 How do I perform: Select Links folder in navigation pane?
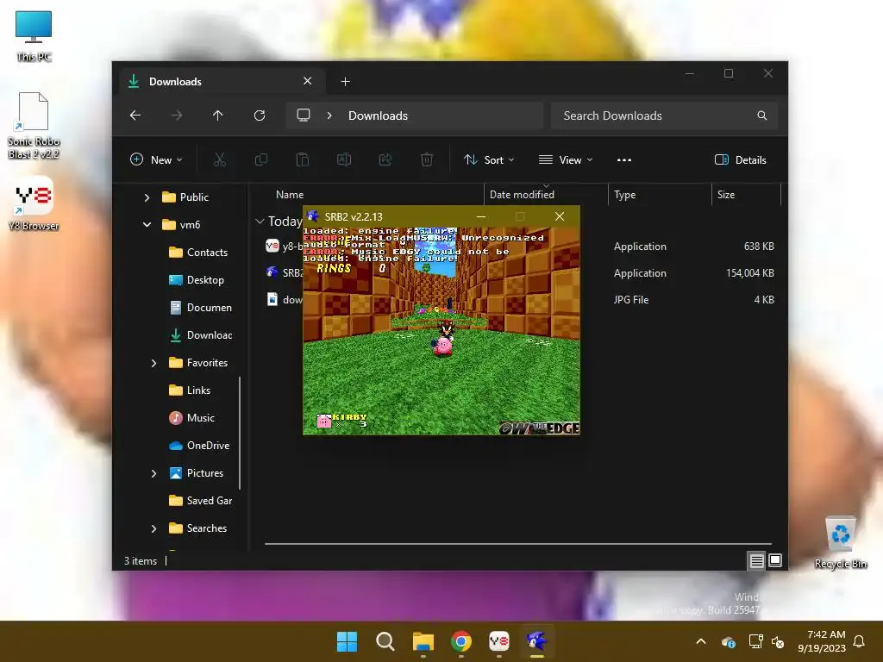point(190,390)
